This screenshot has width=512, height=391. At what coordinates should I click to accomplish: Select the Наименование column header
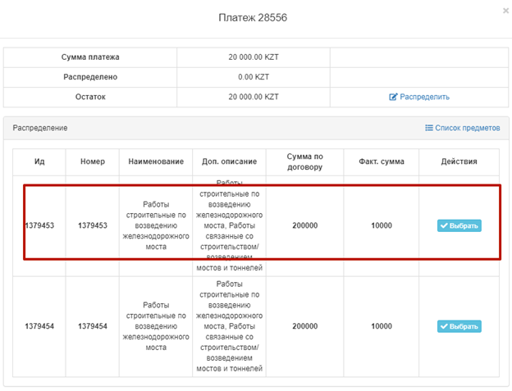(155, 161)
